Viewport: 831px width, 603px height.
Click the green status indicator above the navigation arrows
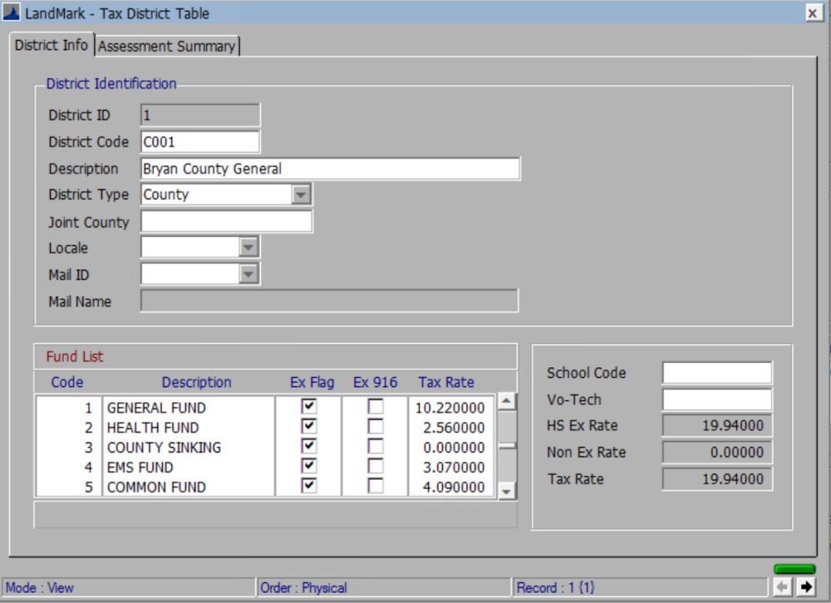pyautogui.click(x=794, y=570)
